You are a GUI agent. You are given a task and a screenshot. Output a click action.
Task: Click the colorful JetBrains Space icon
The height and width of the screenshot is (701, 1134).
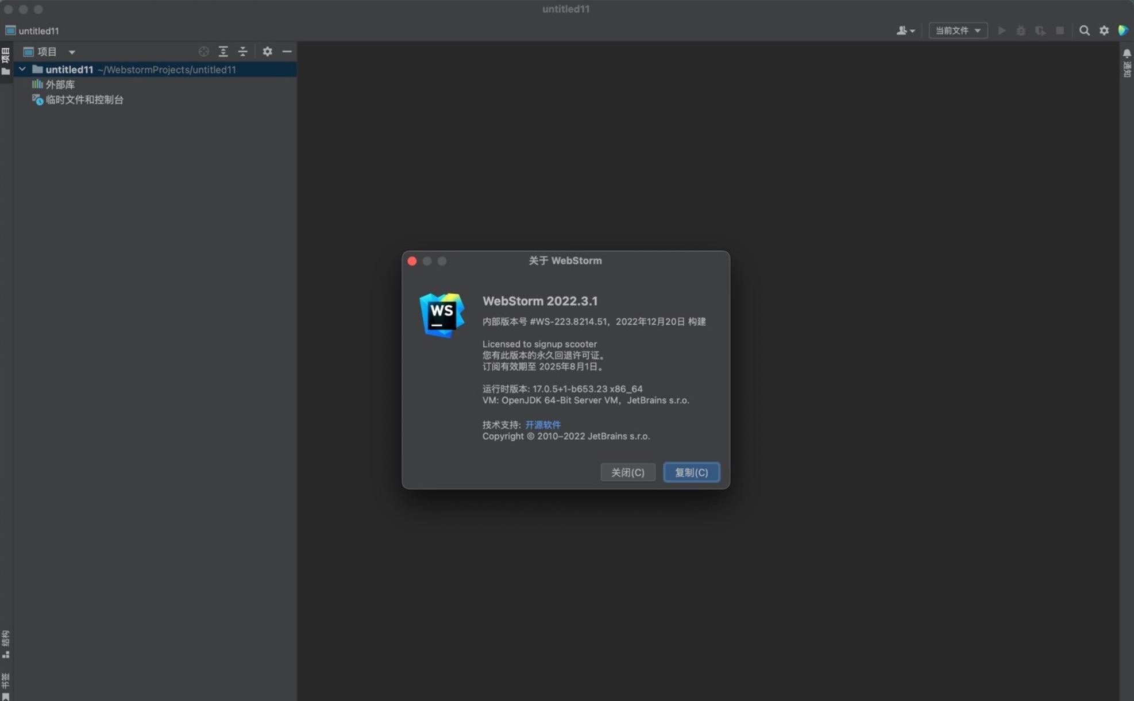pos(1123,30)
